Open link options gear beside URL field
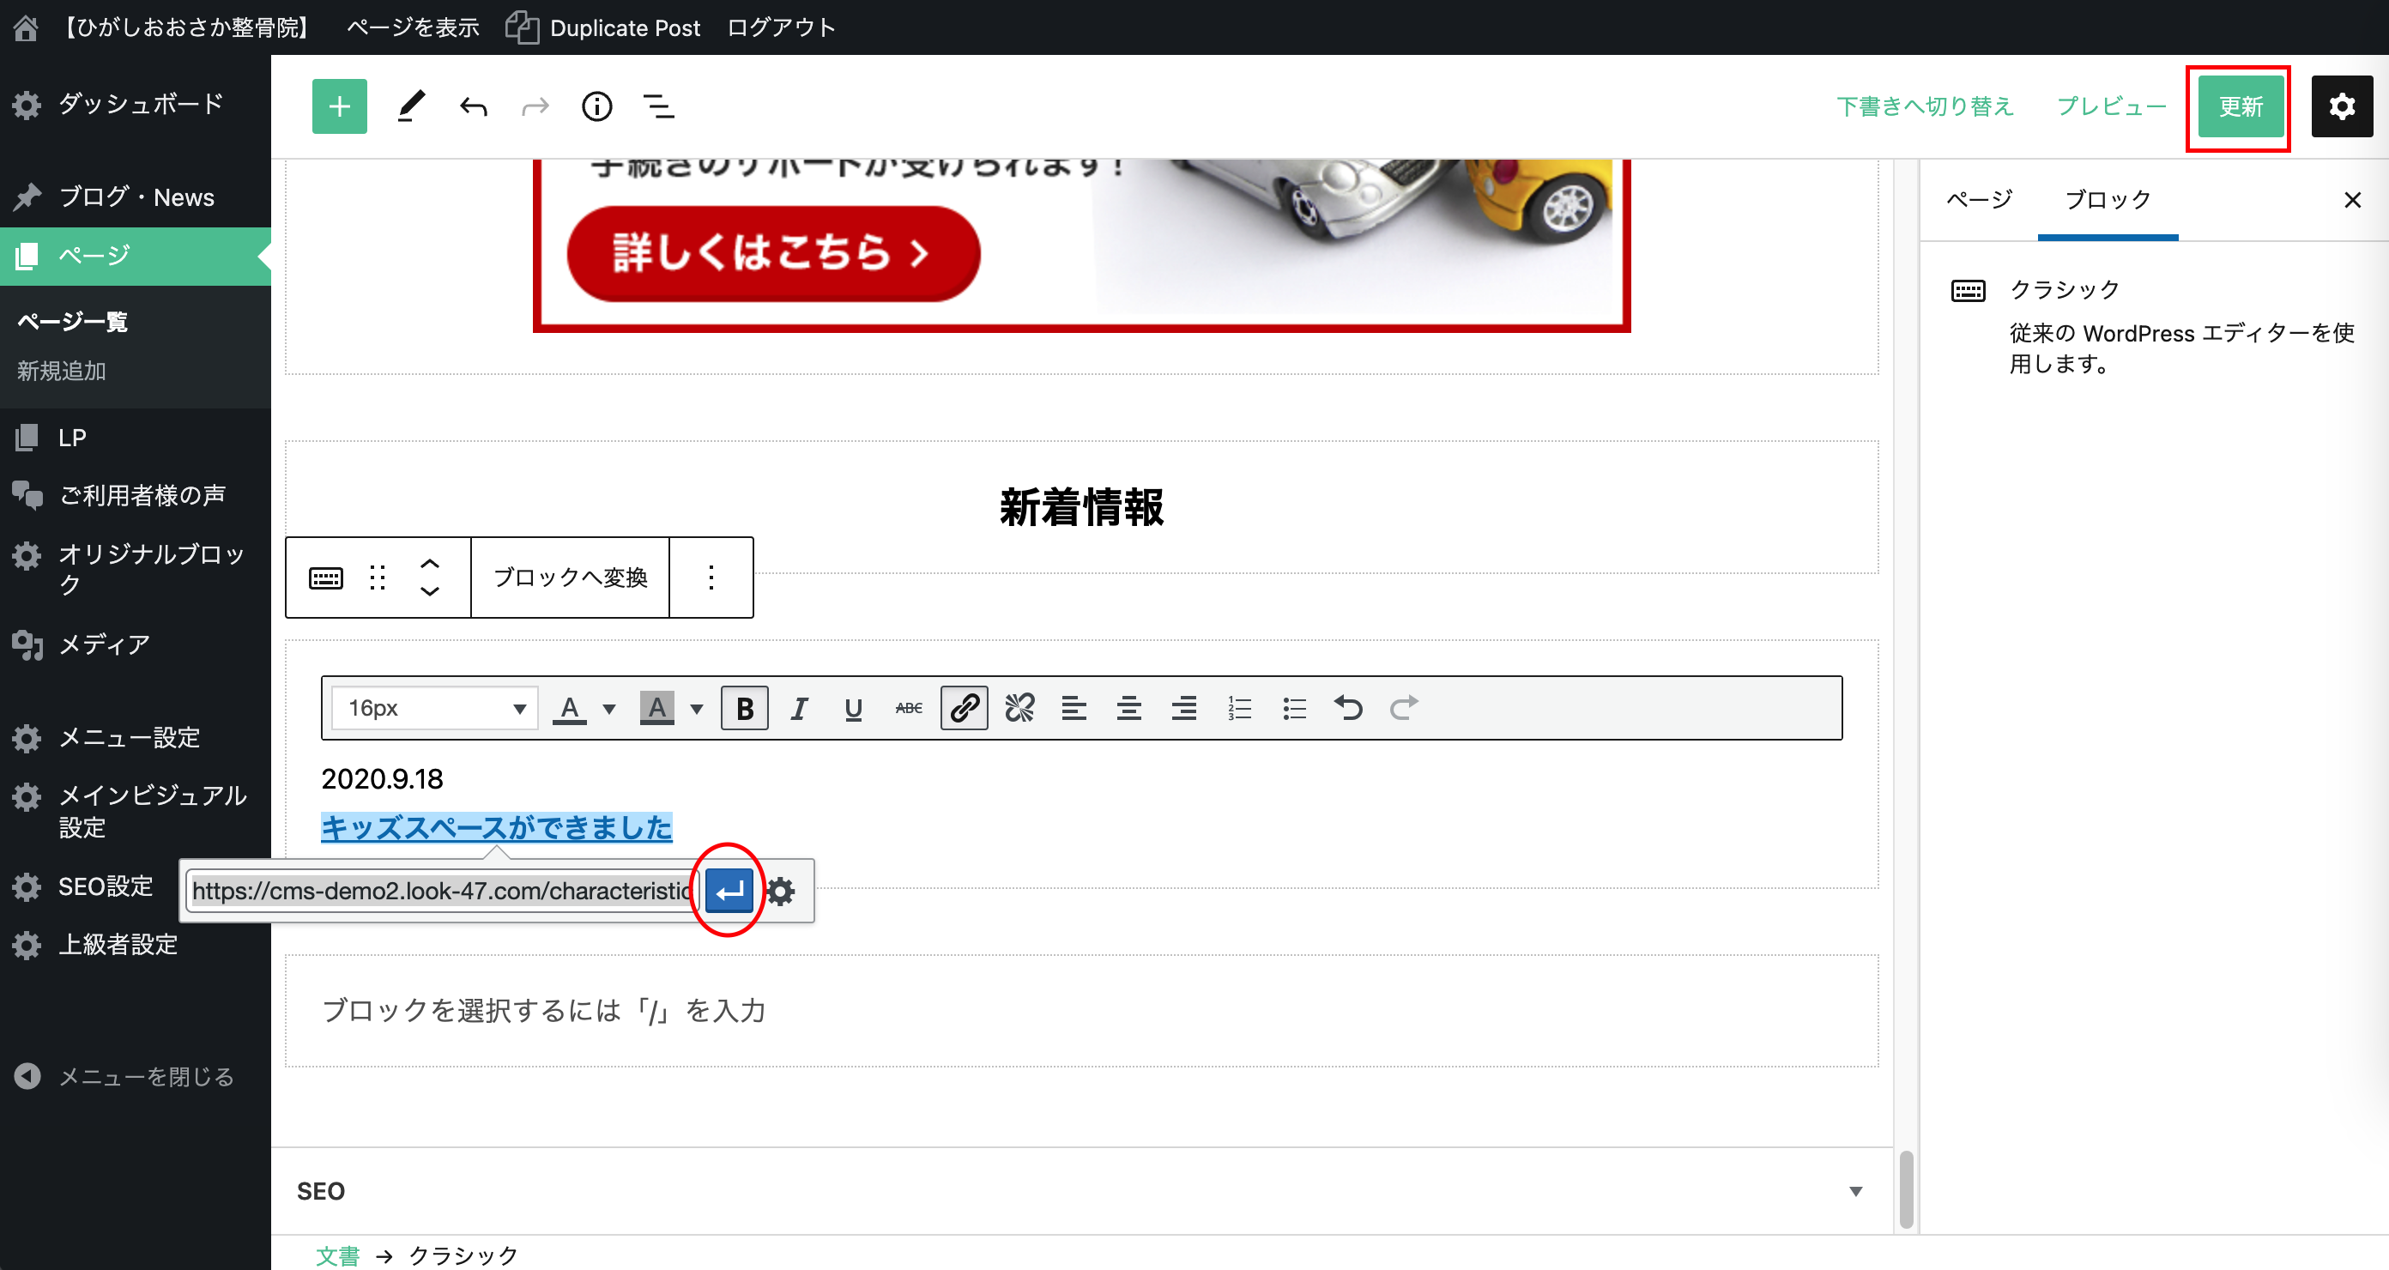The height and width of the screenshot is (1270, 2389). (x=781, y=892)
